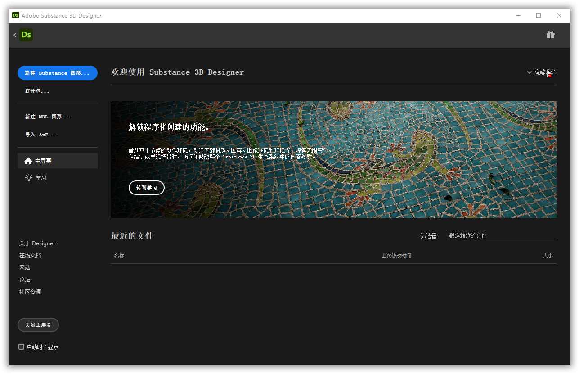Click 新建 Substance 图形 button

click(x=58, y=73)
